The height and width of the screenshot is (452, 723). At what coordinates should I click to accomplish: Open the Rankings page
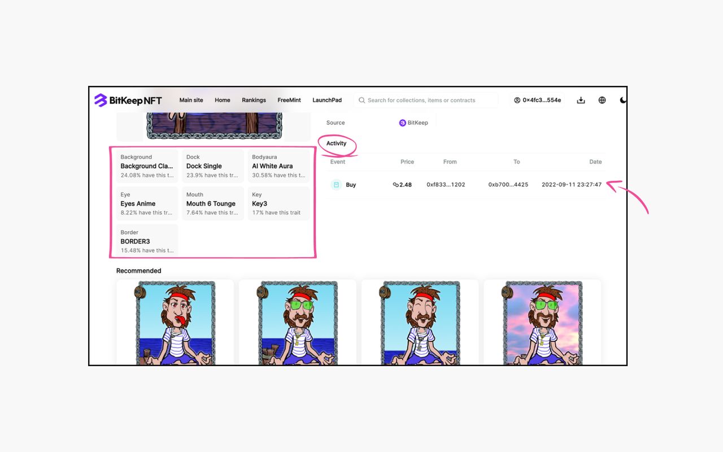point(254,100)
